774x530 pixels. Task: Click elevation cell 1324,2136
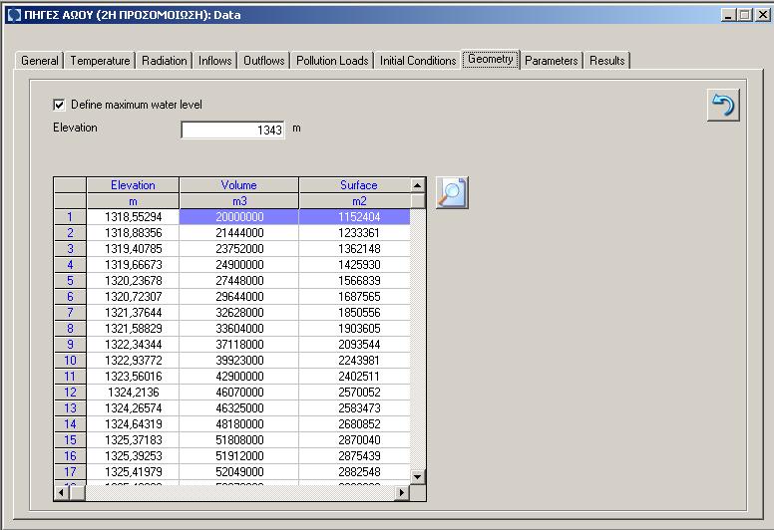133,393
